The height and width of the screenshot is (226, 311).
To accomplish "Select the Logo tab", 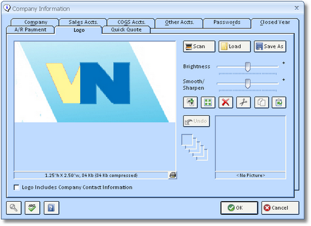I will point(79,30).
